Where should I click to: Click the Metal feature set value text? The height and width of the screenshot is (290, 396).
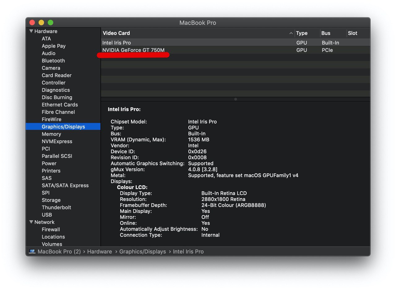tap(243, 175)
